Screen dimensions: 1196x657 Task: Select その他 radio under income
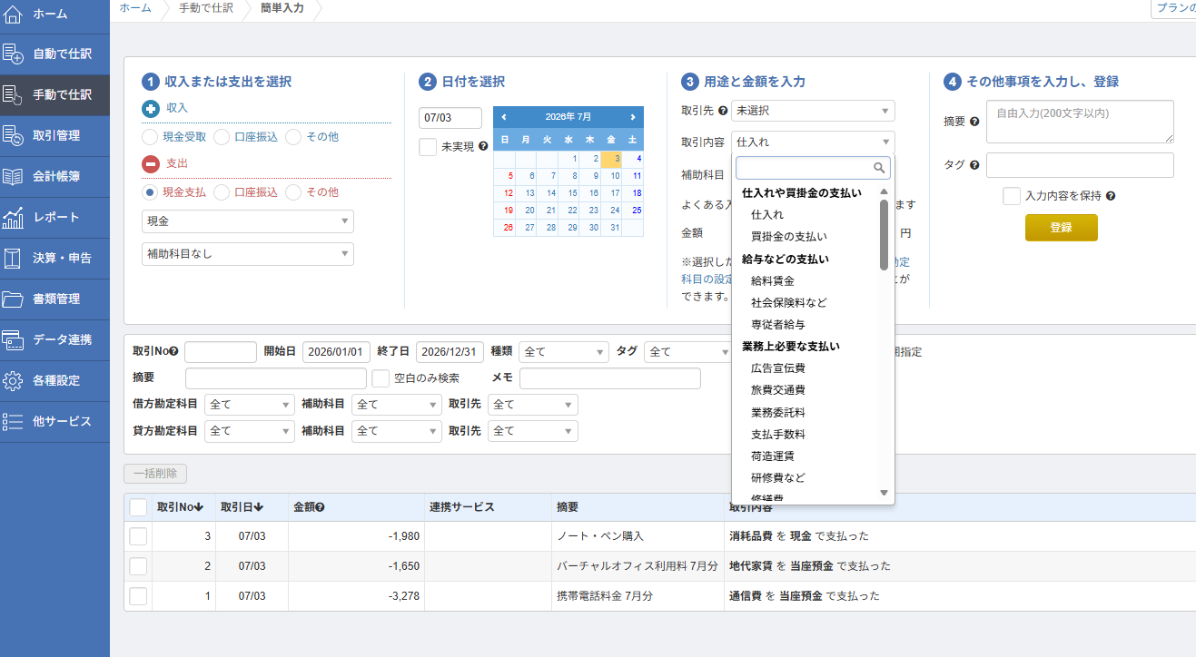coord(293,137)
